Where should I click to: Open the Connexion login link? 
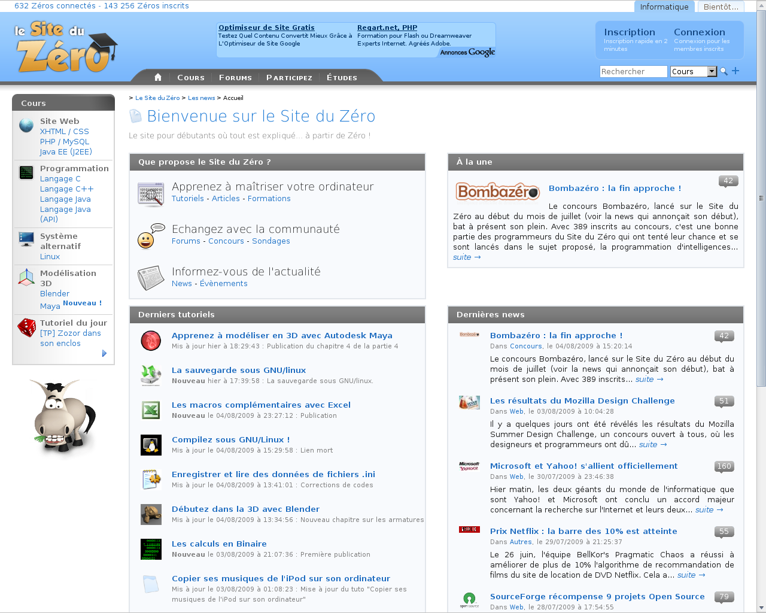699,32
